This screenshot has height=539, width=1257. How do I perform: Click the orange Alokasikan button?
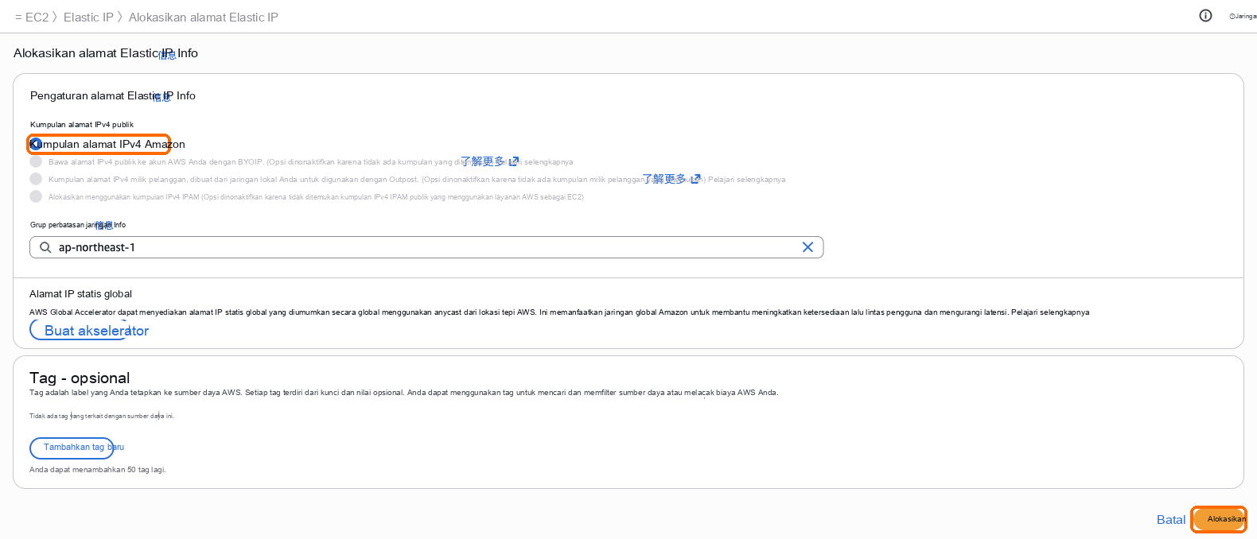1219,519
